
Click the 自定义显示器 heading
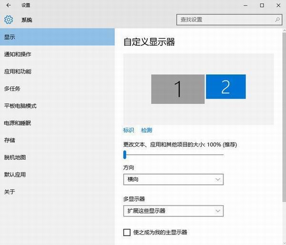point(149,42)
